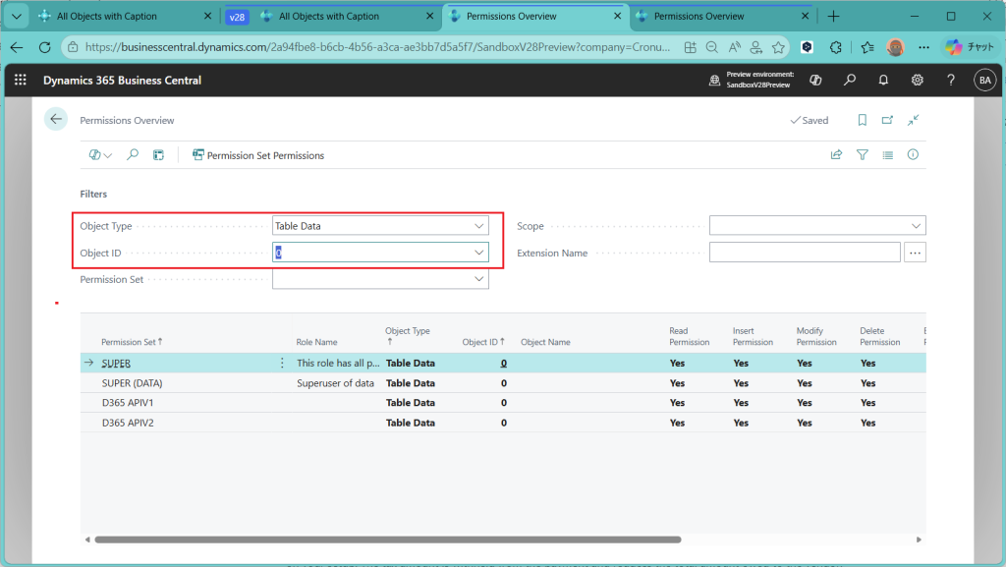Click the Share icon in the action bar
The height and width of the screenshot is (567, 1006).
(x=837, y=155)
